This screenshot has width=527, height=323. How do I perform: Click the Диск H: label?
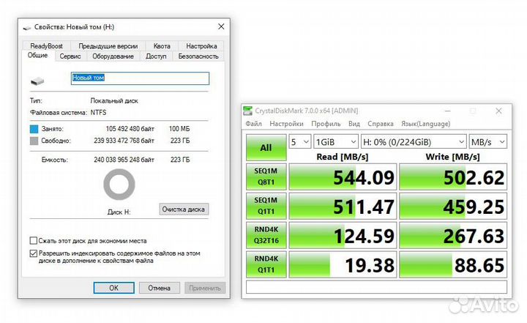click(119, 212)
